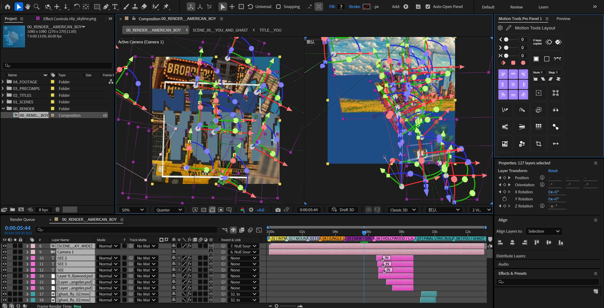
Task: Hide layer 17 ghast_fly_02.mov
Action: click(4, 294)
